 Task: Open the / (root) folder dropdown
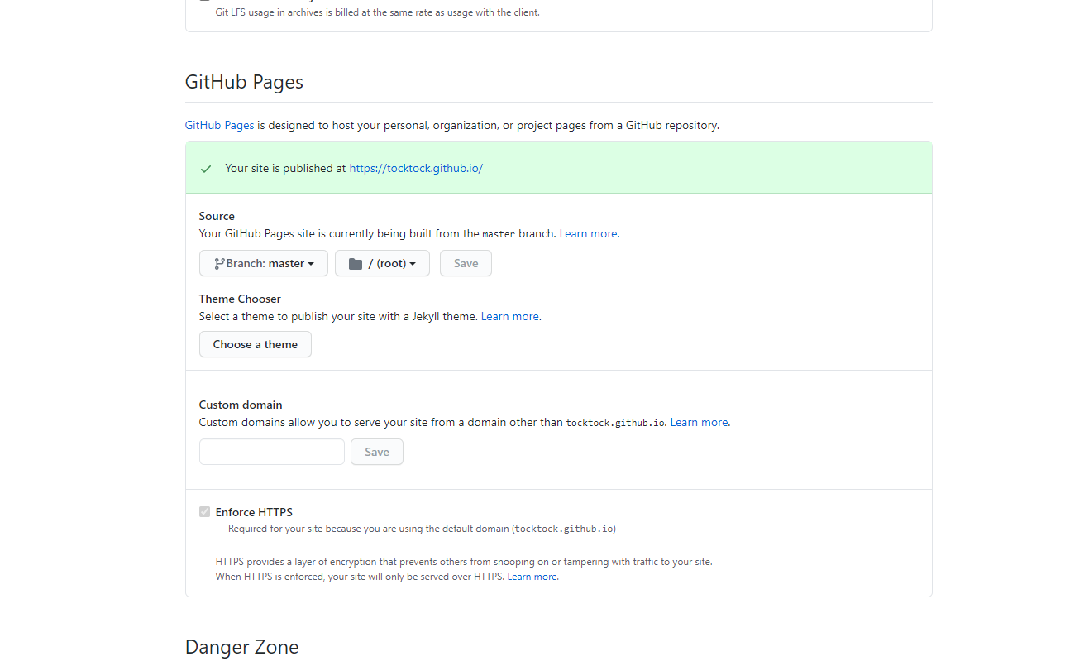(382, 263)
